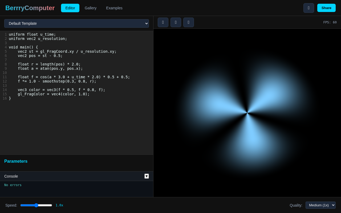Click the Parameters panel heading

16,161
